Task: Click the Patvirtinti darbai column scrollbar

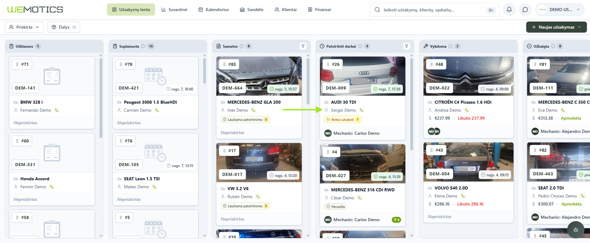Action: coord(412,104)
